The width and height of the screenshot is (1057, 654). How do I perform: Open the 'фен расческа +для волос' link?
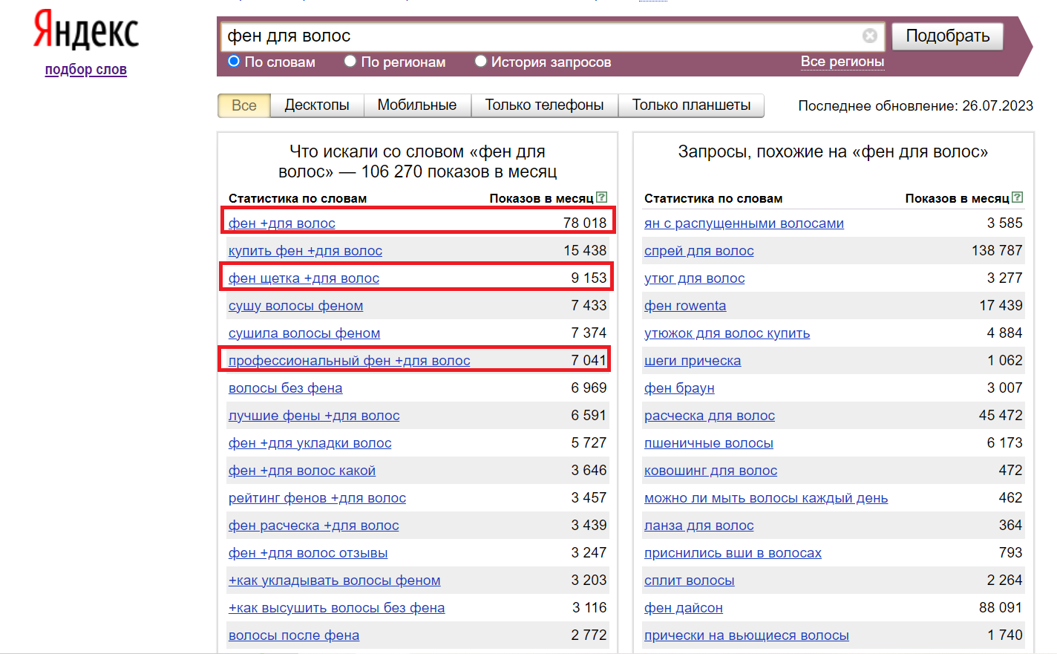[314, 526]
